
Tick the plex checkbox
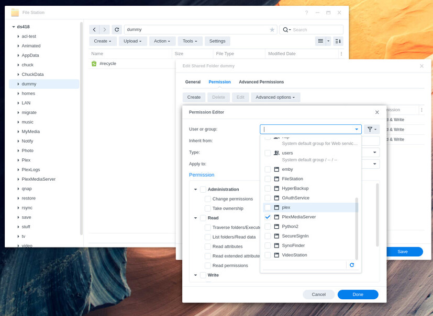268,207
